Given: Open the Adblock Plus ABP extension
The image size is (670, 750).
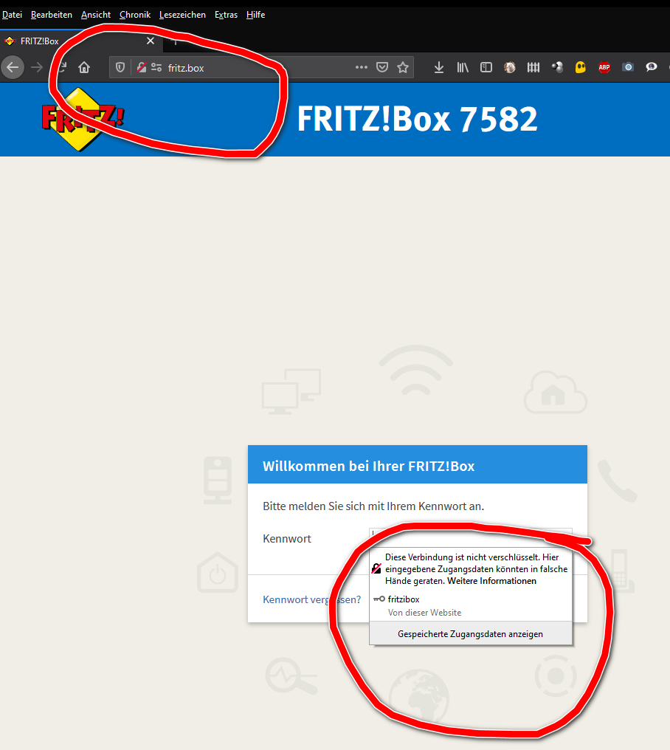Looking at the screenshot, I should 604,67.
